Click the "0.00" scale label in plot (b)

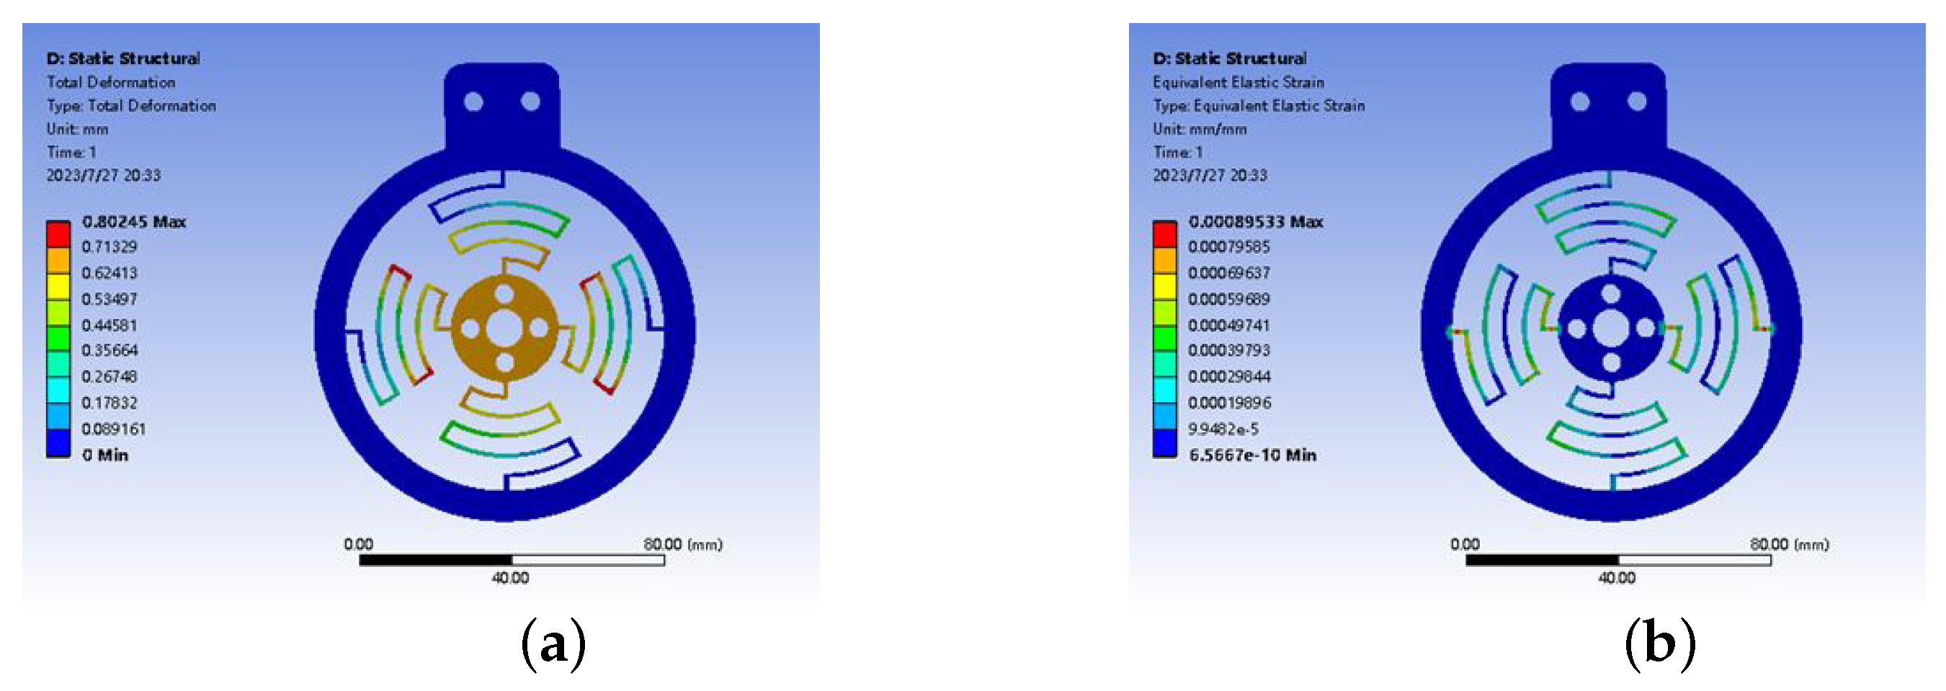[x=1465, y=545]
